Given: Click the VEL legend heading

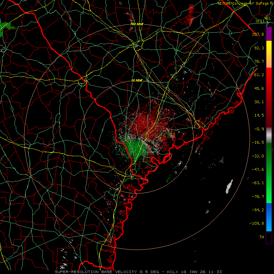Looking at the screenshot, I should tap(268, 18).
